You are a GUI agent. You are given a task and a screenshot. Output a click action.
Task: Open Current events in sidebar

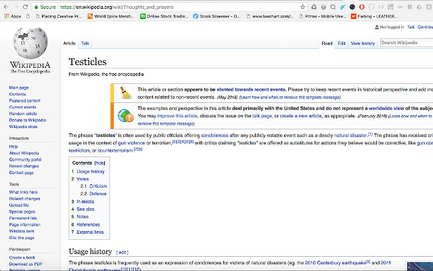click(22, 107)
